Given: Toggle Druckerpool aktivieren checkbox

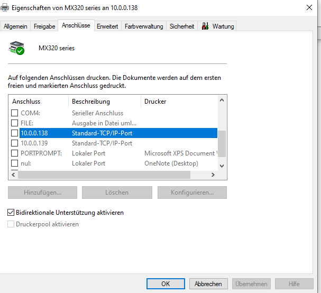Looking at the screenshot, I should (11, 224).
